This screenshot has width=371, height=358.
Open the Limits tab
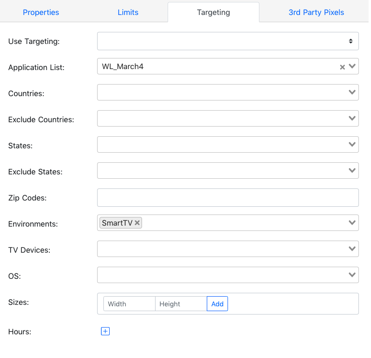[x=128, y=12]
